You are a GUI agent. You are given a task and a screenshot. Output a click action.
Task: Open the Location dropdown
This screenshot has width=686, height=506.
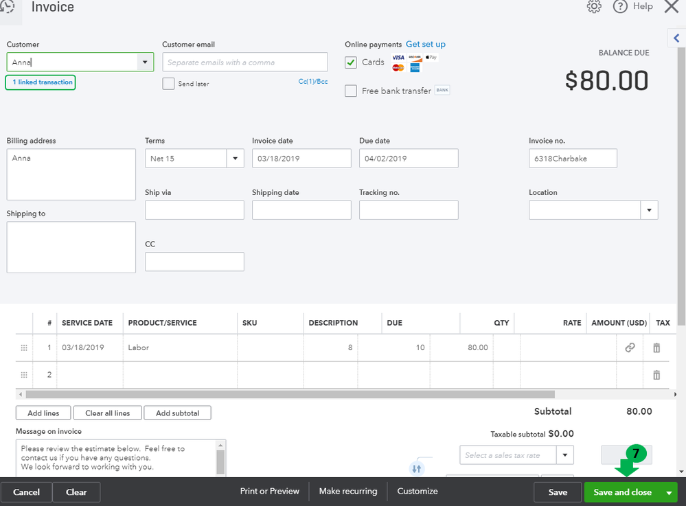[649, 210]
